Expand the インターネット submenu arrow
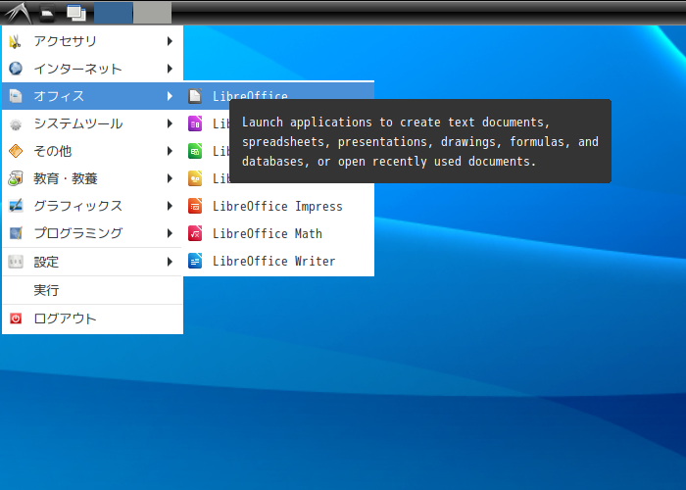The width and height of the screenshot is (686, 490). [x=170, y=69]
